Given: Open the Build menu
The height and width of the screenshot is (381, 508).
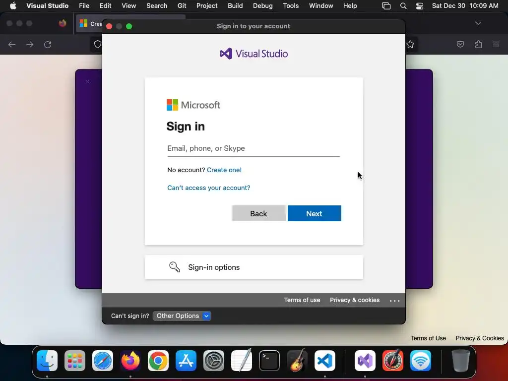Looking at the screenshot, I should 235,6.
